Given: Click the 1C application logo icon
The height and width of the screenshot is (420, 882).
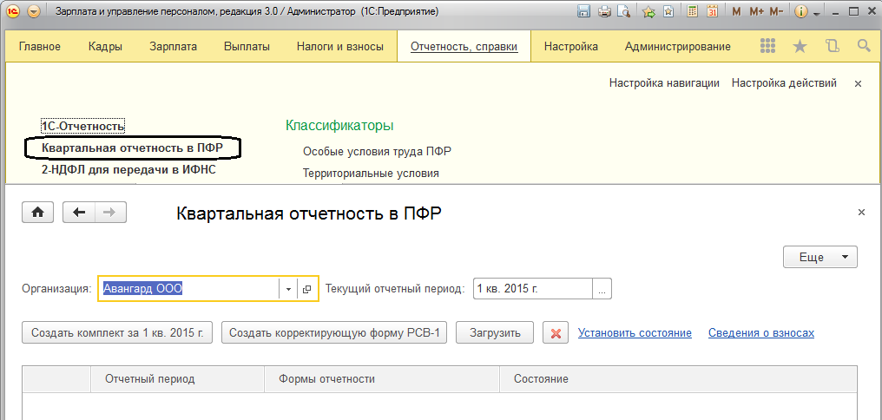Looking at the screenshot, I should [12, 11].
